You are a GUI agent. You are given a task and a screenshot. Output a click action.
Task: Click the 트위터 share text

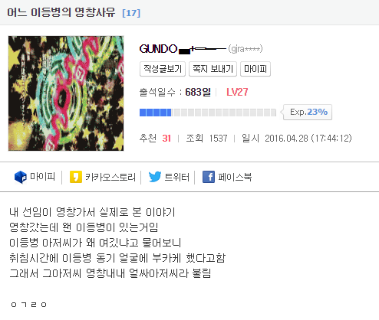177,177
